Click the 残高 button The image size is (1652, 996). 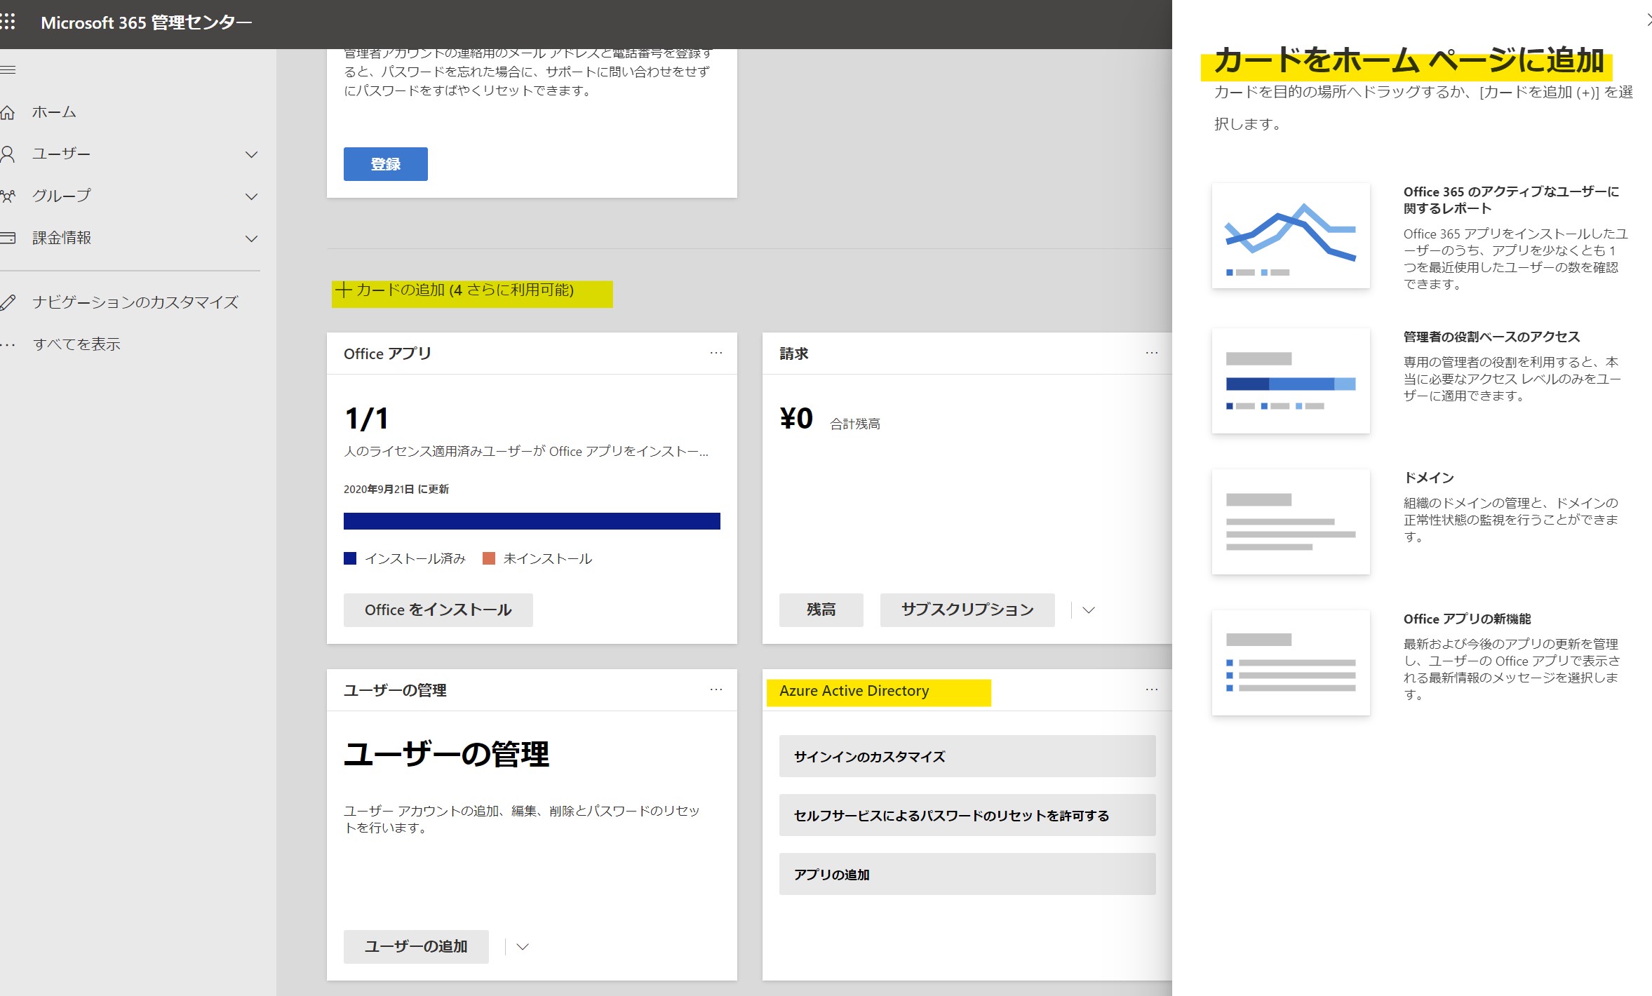821,610
